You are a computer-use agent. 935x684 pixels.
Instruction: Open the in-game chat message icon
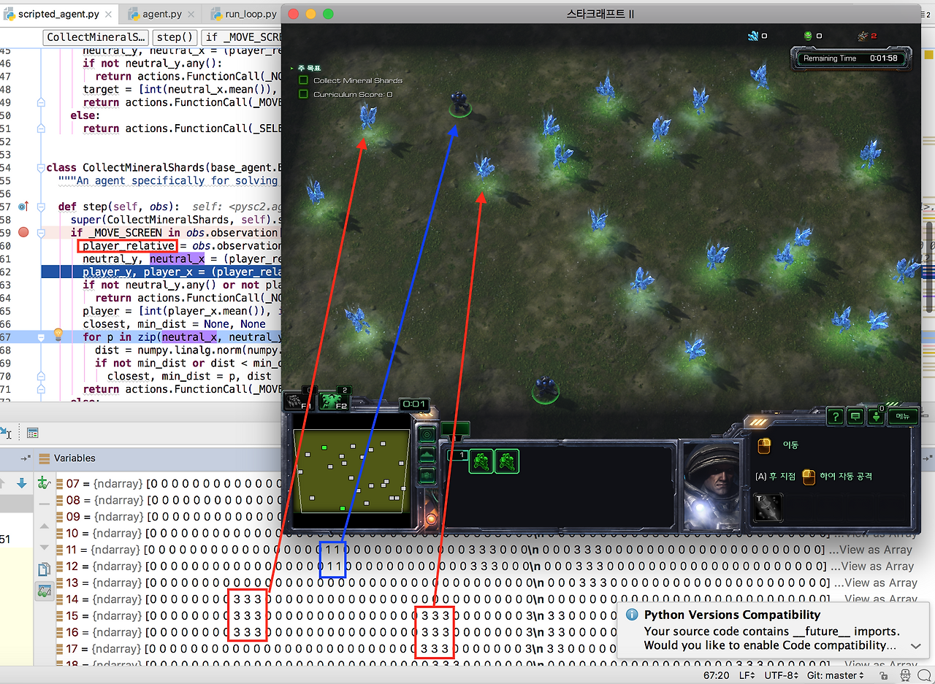(855, 417)
